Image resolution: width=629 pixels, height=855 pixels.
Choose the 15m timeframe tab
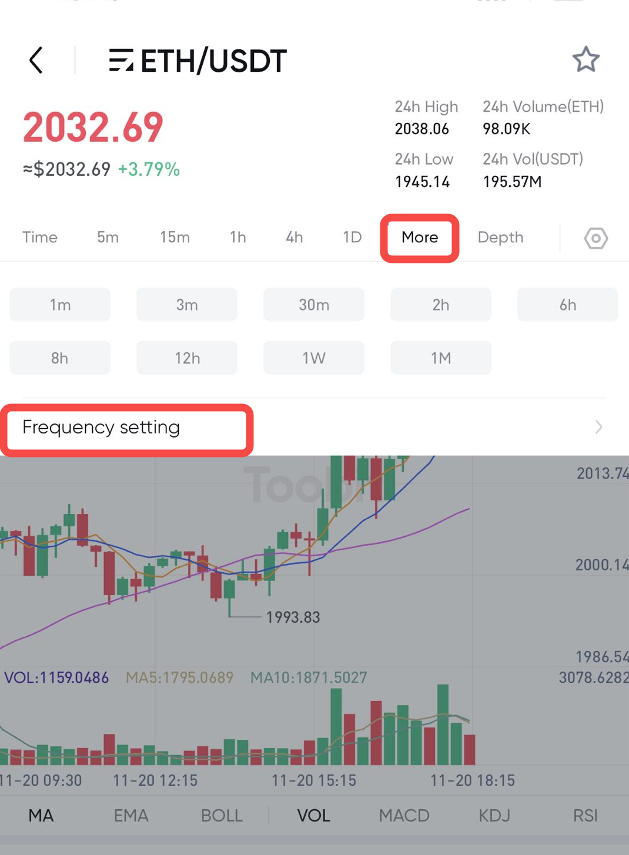click(175, 238)
